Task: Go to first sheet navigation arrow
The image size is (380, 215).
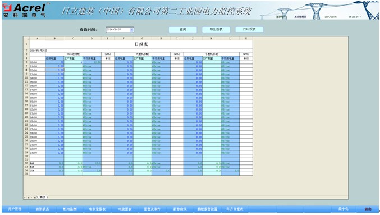Action: click(25, 198)
